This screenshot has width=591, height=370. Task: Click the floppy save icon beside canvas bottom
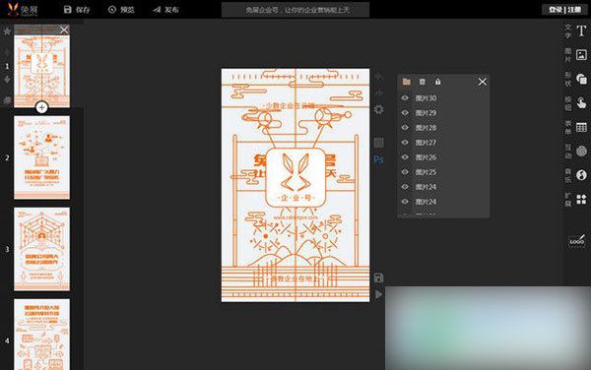pyautogui.click(x=378, y=277)
